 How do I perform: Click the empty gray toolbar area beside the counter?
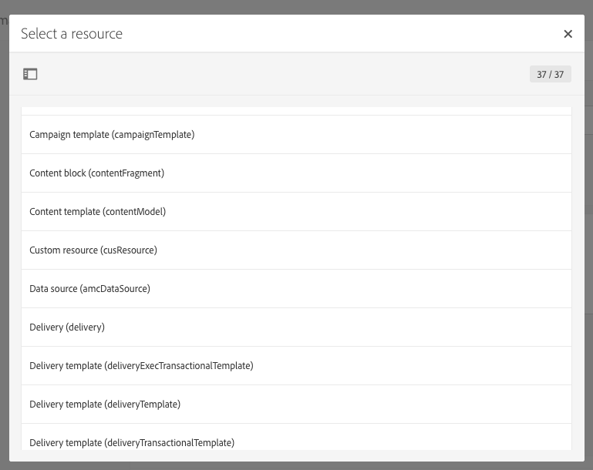pos(278,74)
